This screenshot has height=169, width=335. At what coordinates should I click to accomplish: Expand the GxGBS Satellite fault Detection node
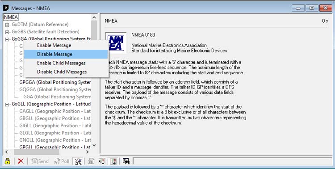(7, 32)
